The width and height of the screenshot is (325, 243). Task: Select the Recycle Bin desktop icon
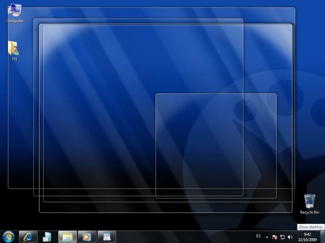click(x=309, y=204)
